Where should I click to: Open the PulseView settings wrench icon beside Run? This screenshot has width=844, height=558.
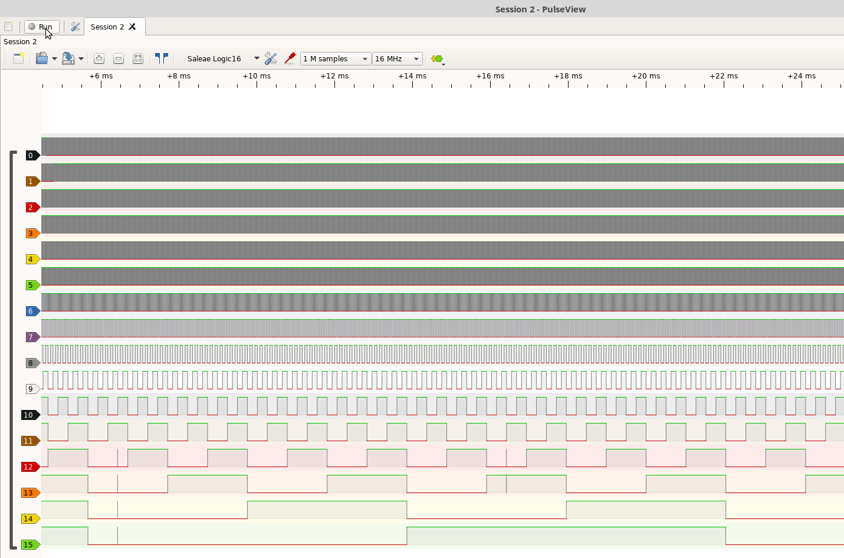click(x=75, y=27)
